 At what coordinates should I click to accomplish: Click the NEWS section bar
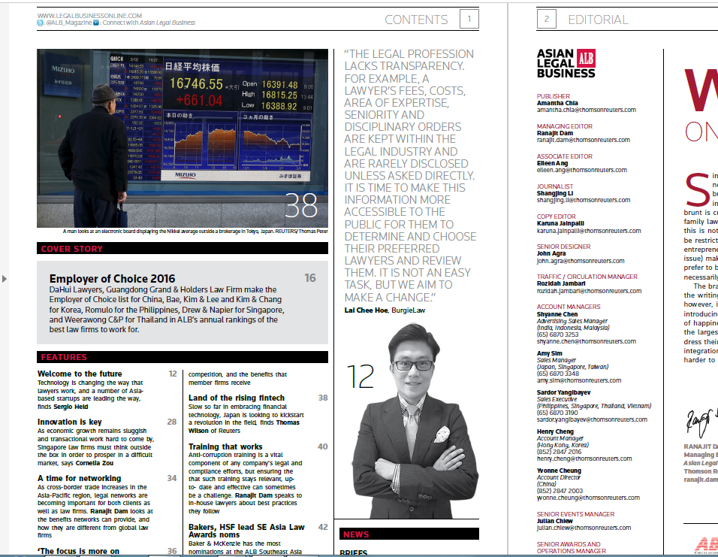coord(409,534)
